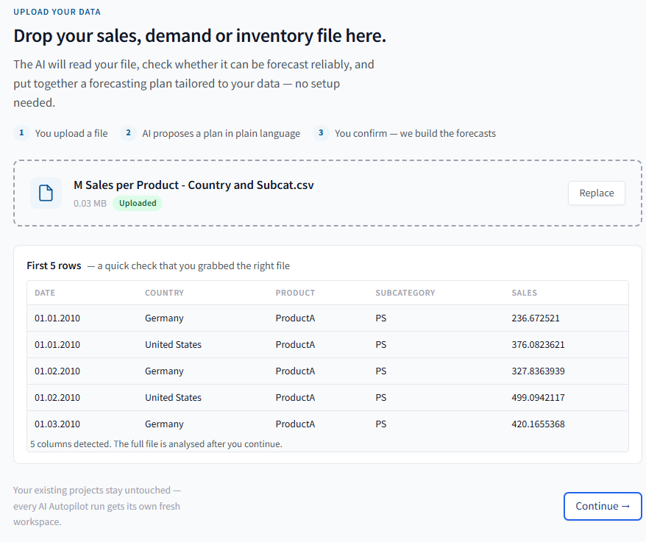
Task: Select the sales value 420.1655368
Action: coord(538,424)
